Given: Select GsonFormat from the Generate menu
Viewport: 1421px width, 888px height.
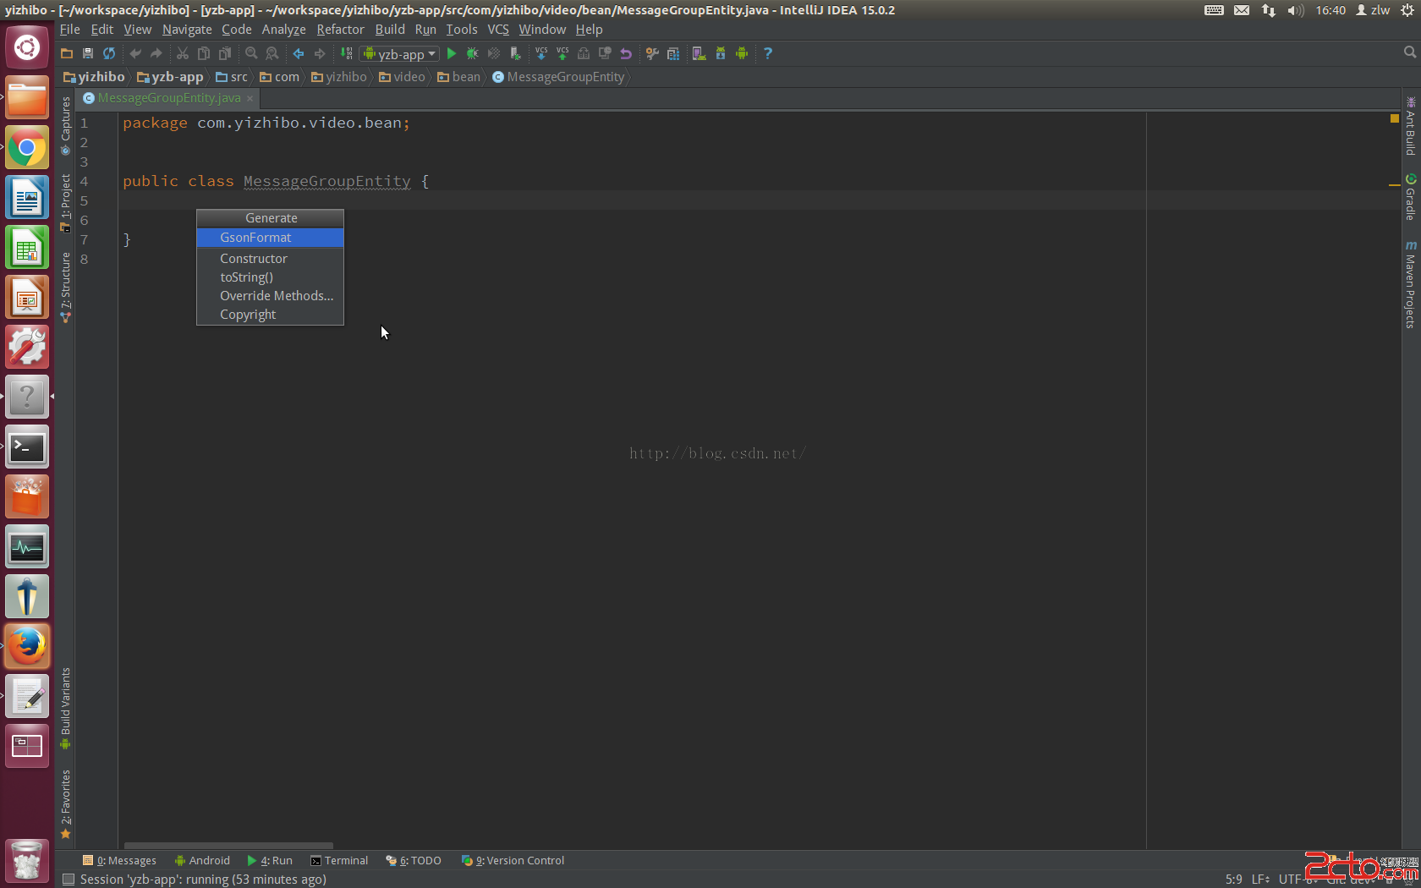Looking at the screenshot, I should click(255, 238).
